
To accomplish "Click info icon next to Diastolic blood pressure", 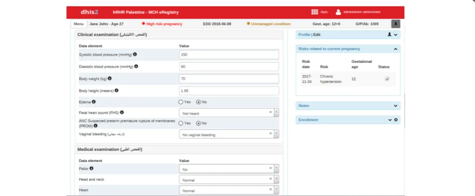I will [136, 66].
